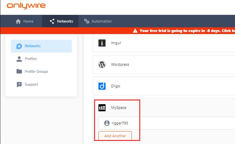Open the Support sidebar link
This screenshot has height=144, width=235.
[x=31, y=84]
